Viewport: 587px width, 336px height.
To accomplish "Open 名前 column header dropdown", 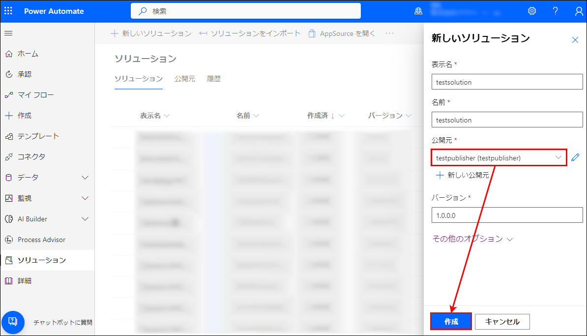I will pos(247,116).
